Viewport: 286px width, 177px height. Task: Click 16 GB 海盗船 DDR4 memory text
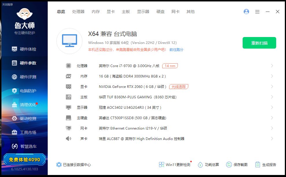(132, 76)
